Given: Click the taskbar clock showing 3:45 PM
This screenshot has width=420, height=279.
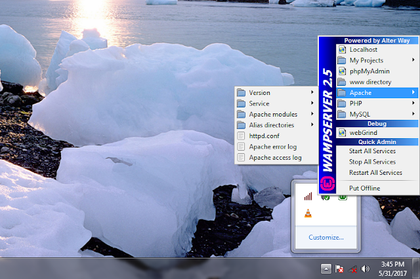Looking at the screenshot, I should point(392,269).
